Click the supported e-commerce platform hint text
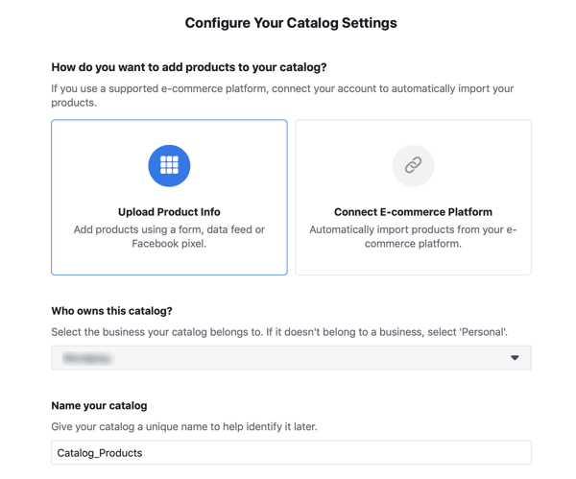Viewport: 576px width, 479px height. click(282, 95)
